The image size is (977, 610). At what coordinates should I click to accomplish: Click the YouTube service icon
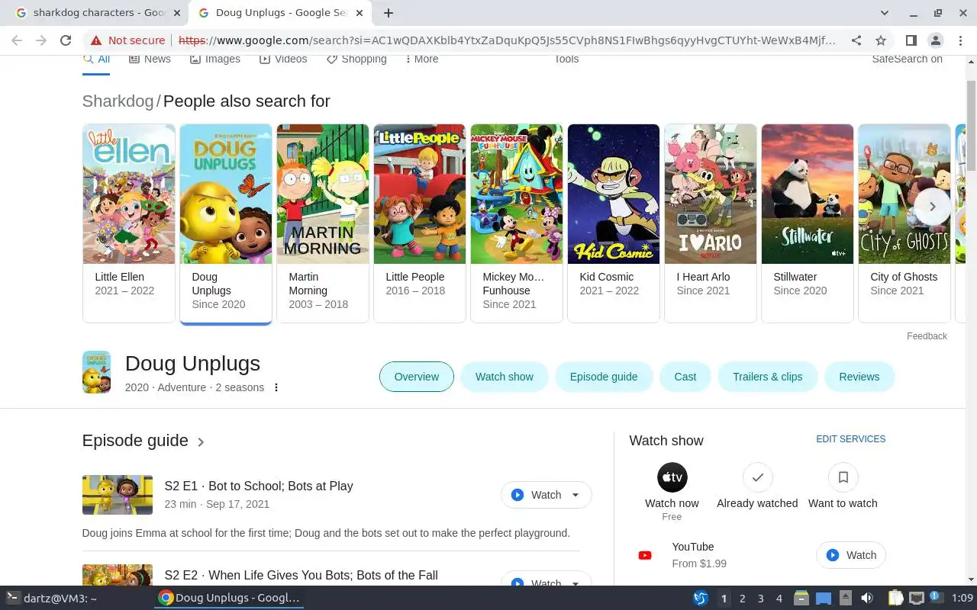click(645, 555)
